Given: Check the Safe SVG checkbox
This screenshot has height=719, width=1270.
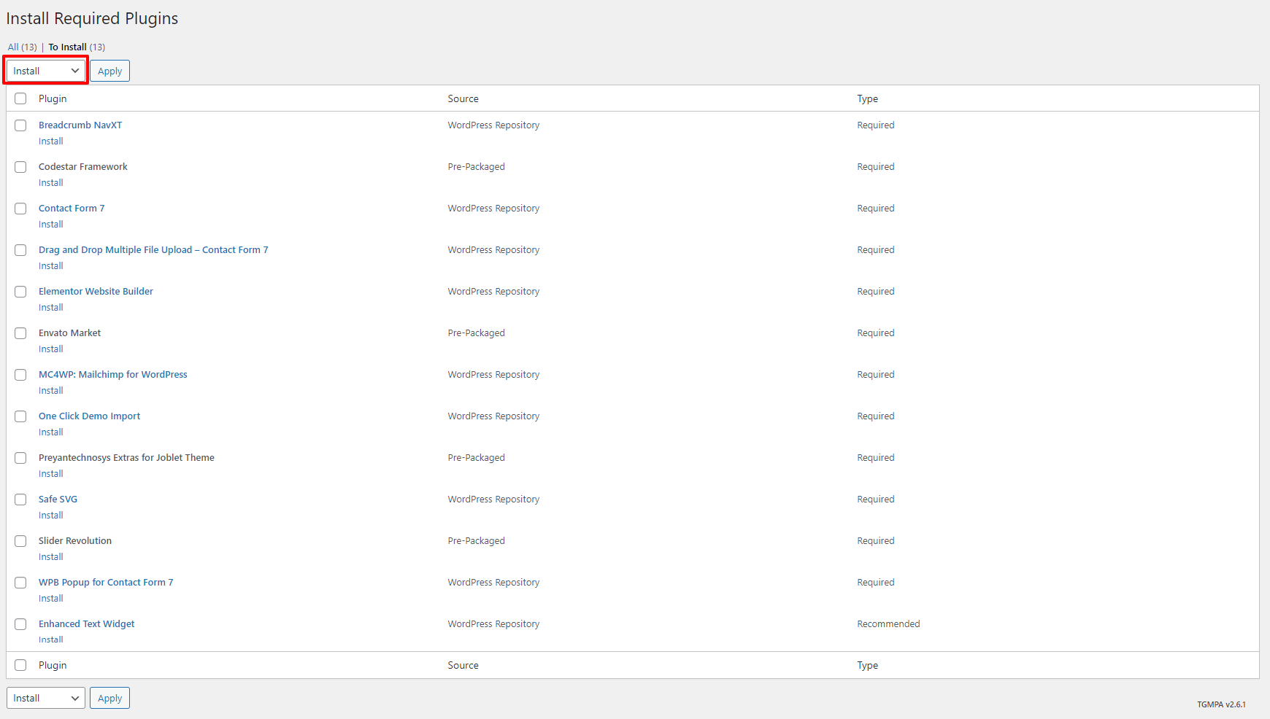Looking at the screenshot, I should tap(20, 500).
